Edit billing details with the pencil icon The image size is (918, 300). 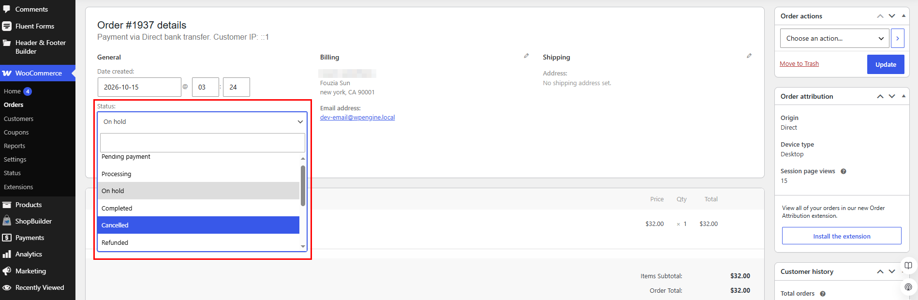pyautogui.click(x=526, y=56)
